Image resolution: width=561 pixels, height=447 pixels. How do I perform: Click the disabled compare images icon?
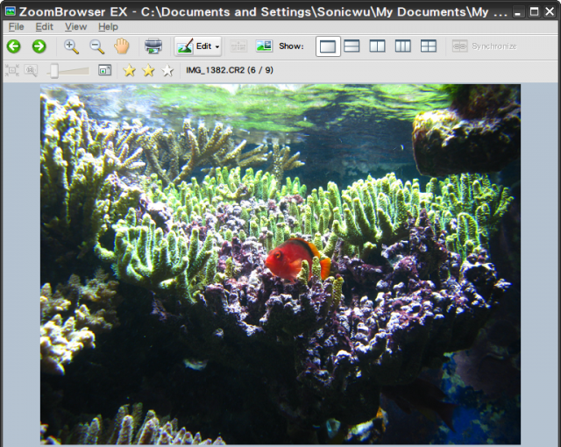[238, 46]
